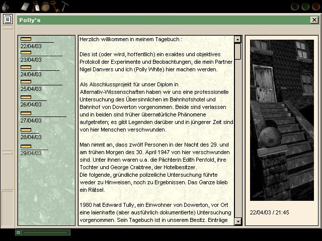Pick the round wooden object in inventory
This screenshot has height=241, width=322.
coord(45,7)
